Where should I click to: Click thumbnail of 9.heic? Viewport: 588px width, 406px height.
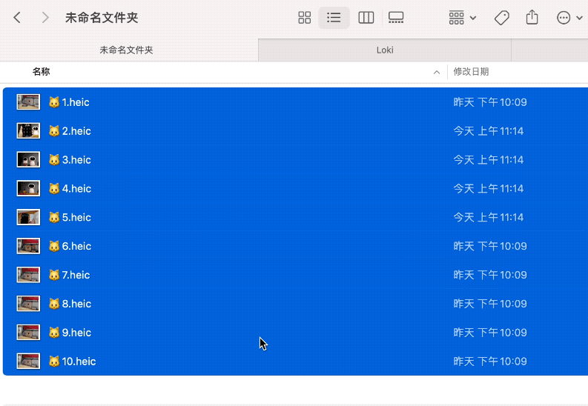(x=28, y=333)
